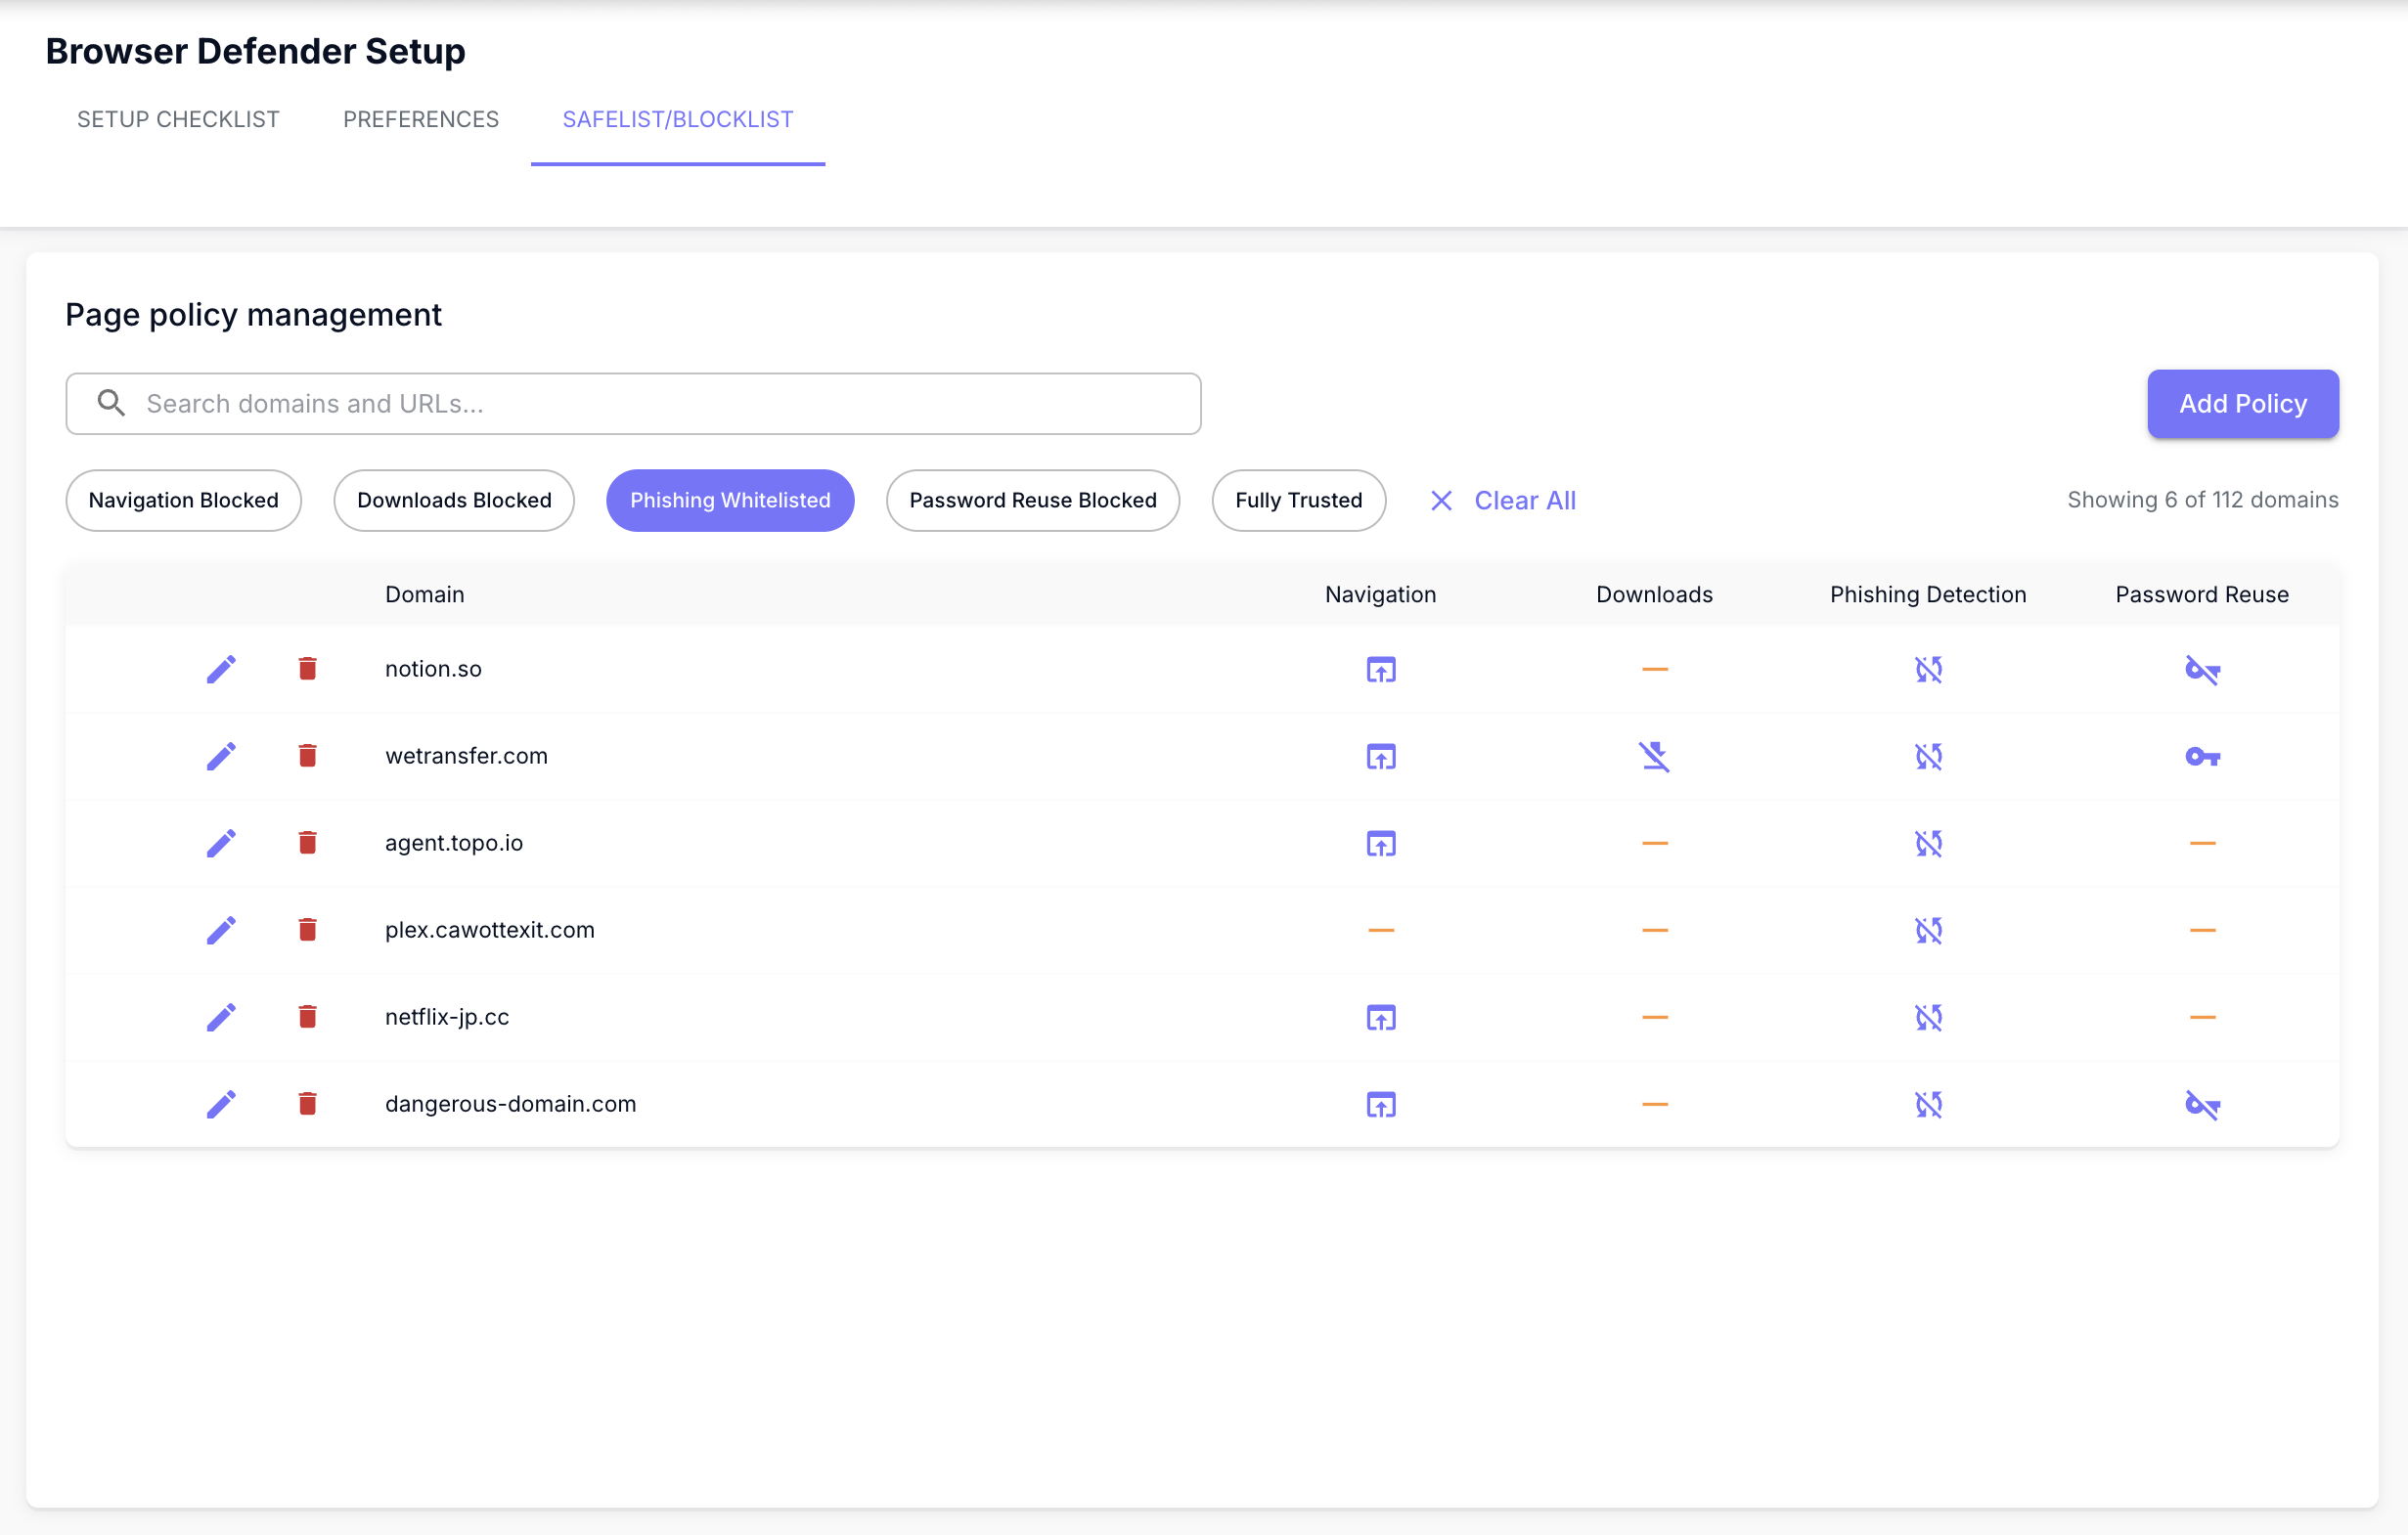The height and width of the screenshot is (1535, 2408).
Task: Clear all active filters
Action: [x=1502, y=500]
